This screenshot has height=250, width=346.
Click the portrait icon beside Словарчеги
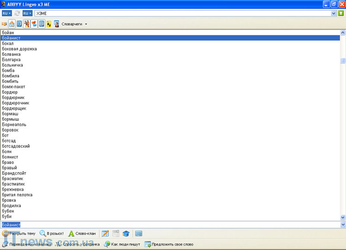(56, 23)
